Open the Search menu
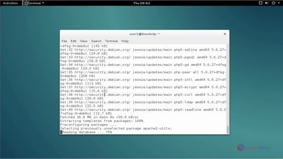Image resolution: width=283 pixels, height=159 pixels. (x=96, y=41)
